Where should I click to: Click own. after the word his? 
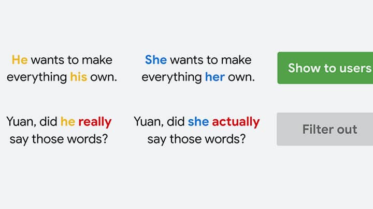click(x=104, y=77)
